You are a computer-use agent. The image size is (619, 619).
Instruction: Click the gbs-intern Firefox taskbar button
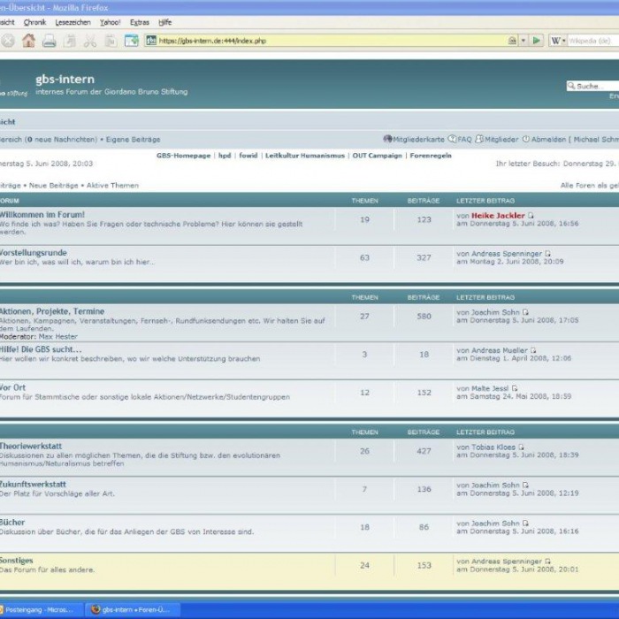(x=134, y=609)
